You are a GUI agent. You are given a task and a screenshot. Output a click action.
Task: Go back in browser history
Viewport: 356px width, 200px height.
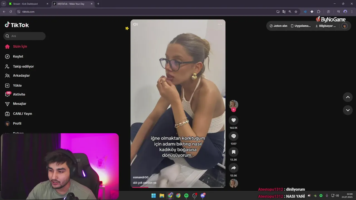[x=4, y=12]
